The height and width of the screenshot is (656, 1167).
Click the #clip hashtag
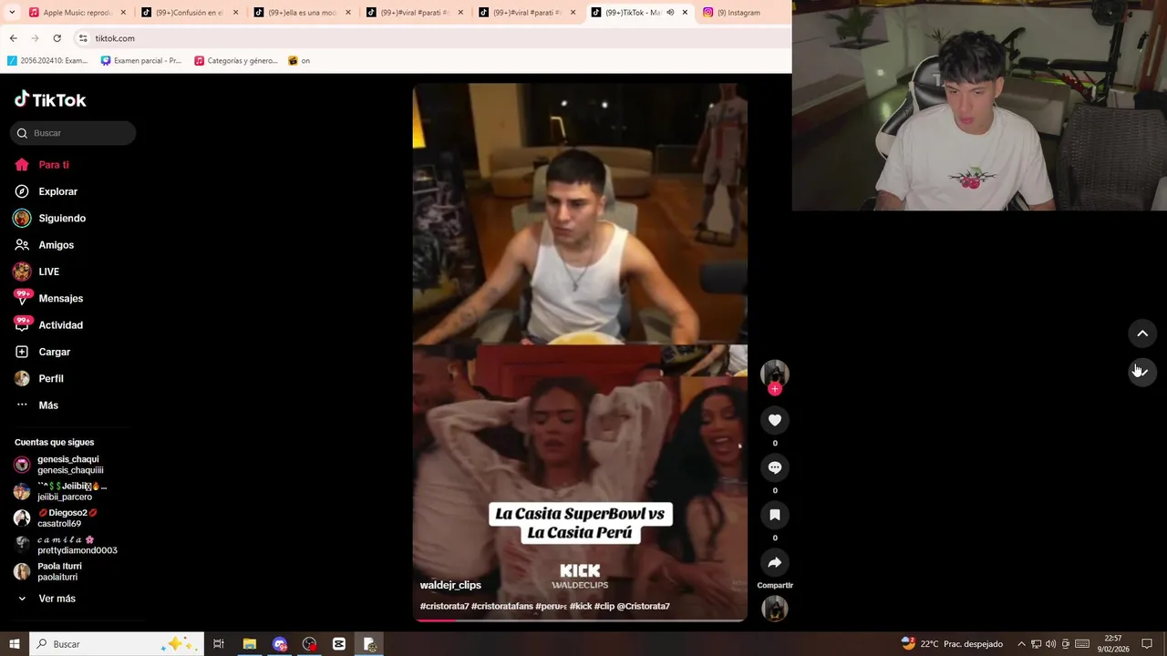[604, 606]
